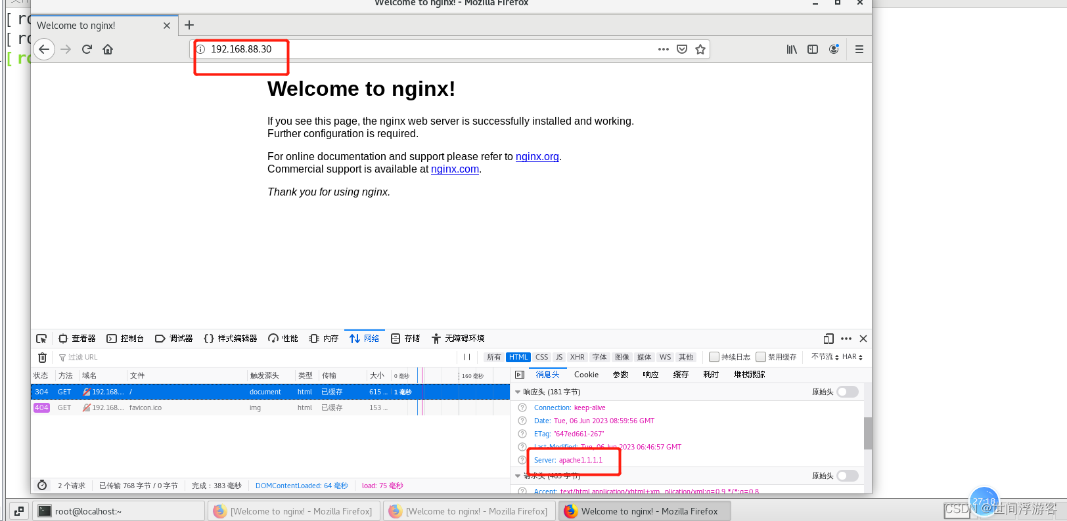Clear the network request list with the trash icon
The height and width of the screenshot is (521, 1067).
click(x=42, y=357)
